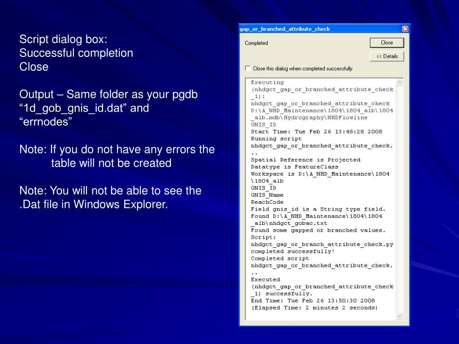This screenshot has width=459, height=344.
Task: Click the log scrollbar down arrow
Action: tap(399, 316)
